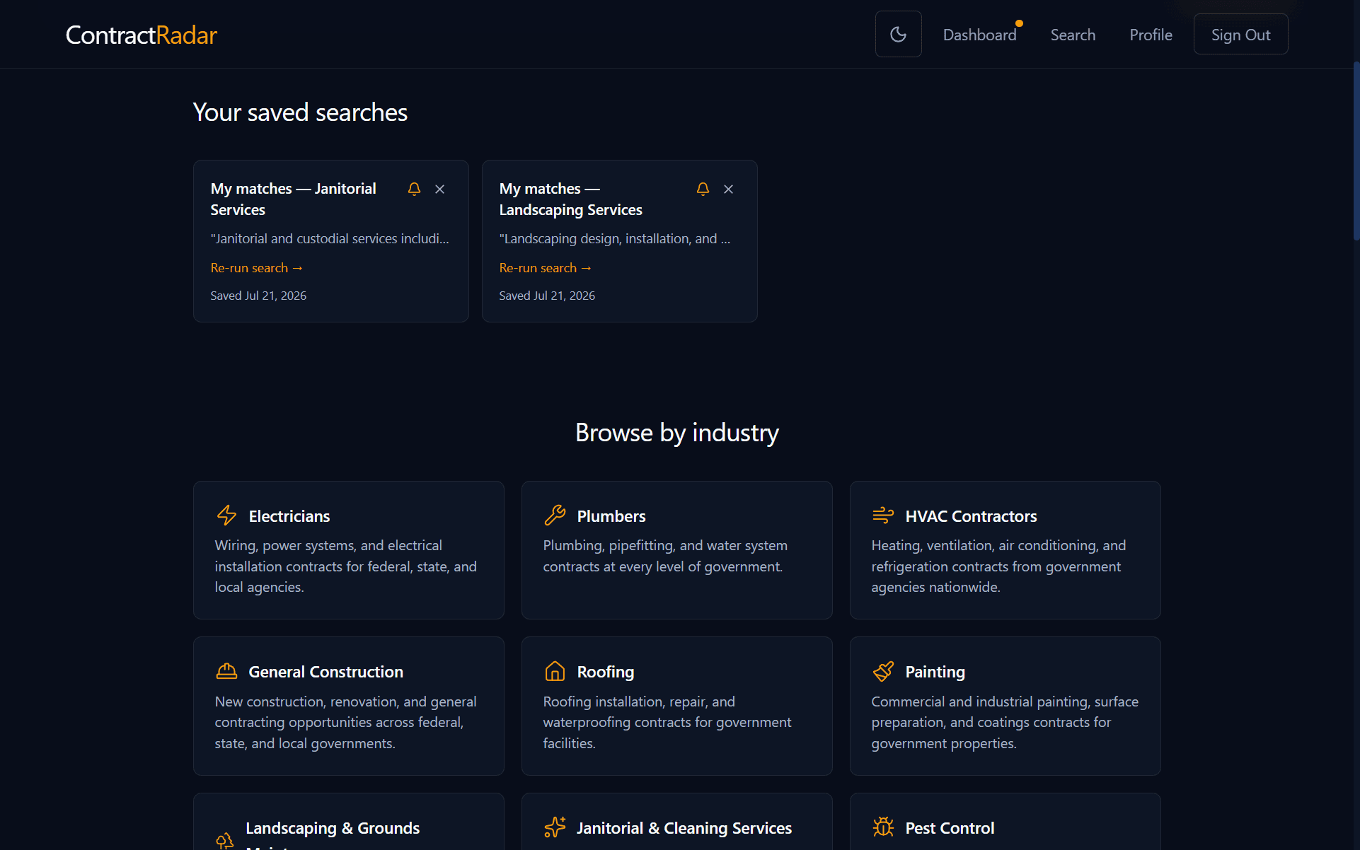Open My matches — Janitorial Services title
Viewport: 1360px width, 850px height.
(293, 199)
